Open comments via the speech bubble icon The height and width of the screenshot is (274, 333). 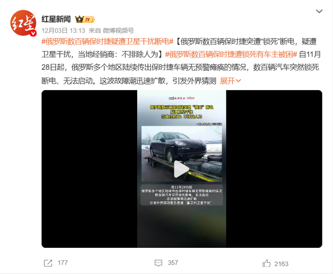pos(158,263)
